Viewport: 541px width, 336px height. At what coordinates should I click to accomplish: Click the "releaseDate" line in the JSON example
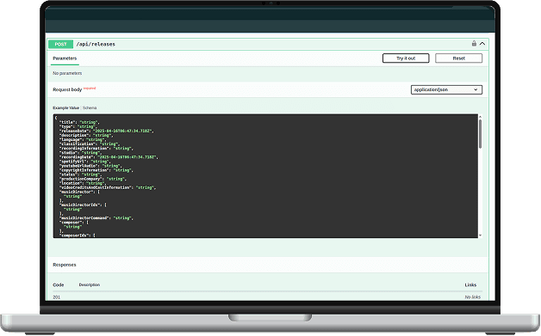[107, 131]
